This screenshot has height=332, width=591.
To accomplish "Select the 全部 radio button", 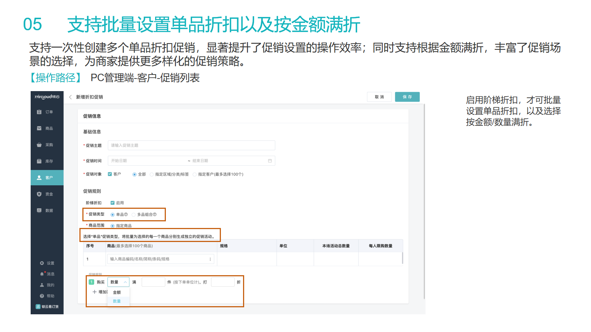I will (134, 174).
